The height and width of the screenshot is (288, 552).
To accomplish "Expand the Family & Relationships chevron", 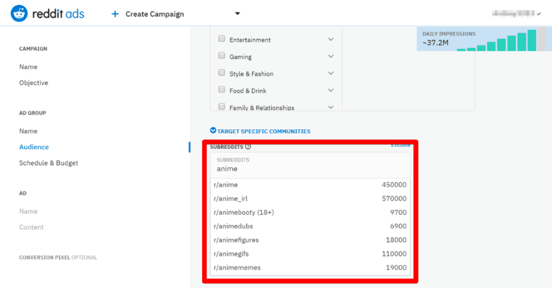I will pos(331,107).
